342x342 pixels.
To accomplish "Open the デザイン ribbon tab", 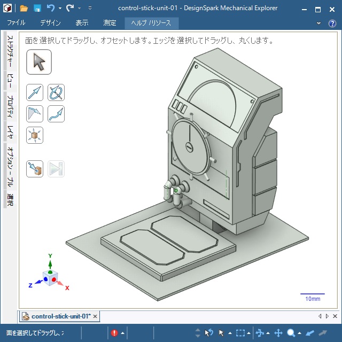I will (x=50, y=23).
